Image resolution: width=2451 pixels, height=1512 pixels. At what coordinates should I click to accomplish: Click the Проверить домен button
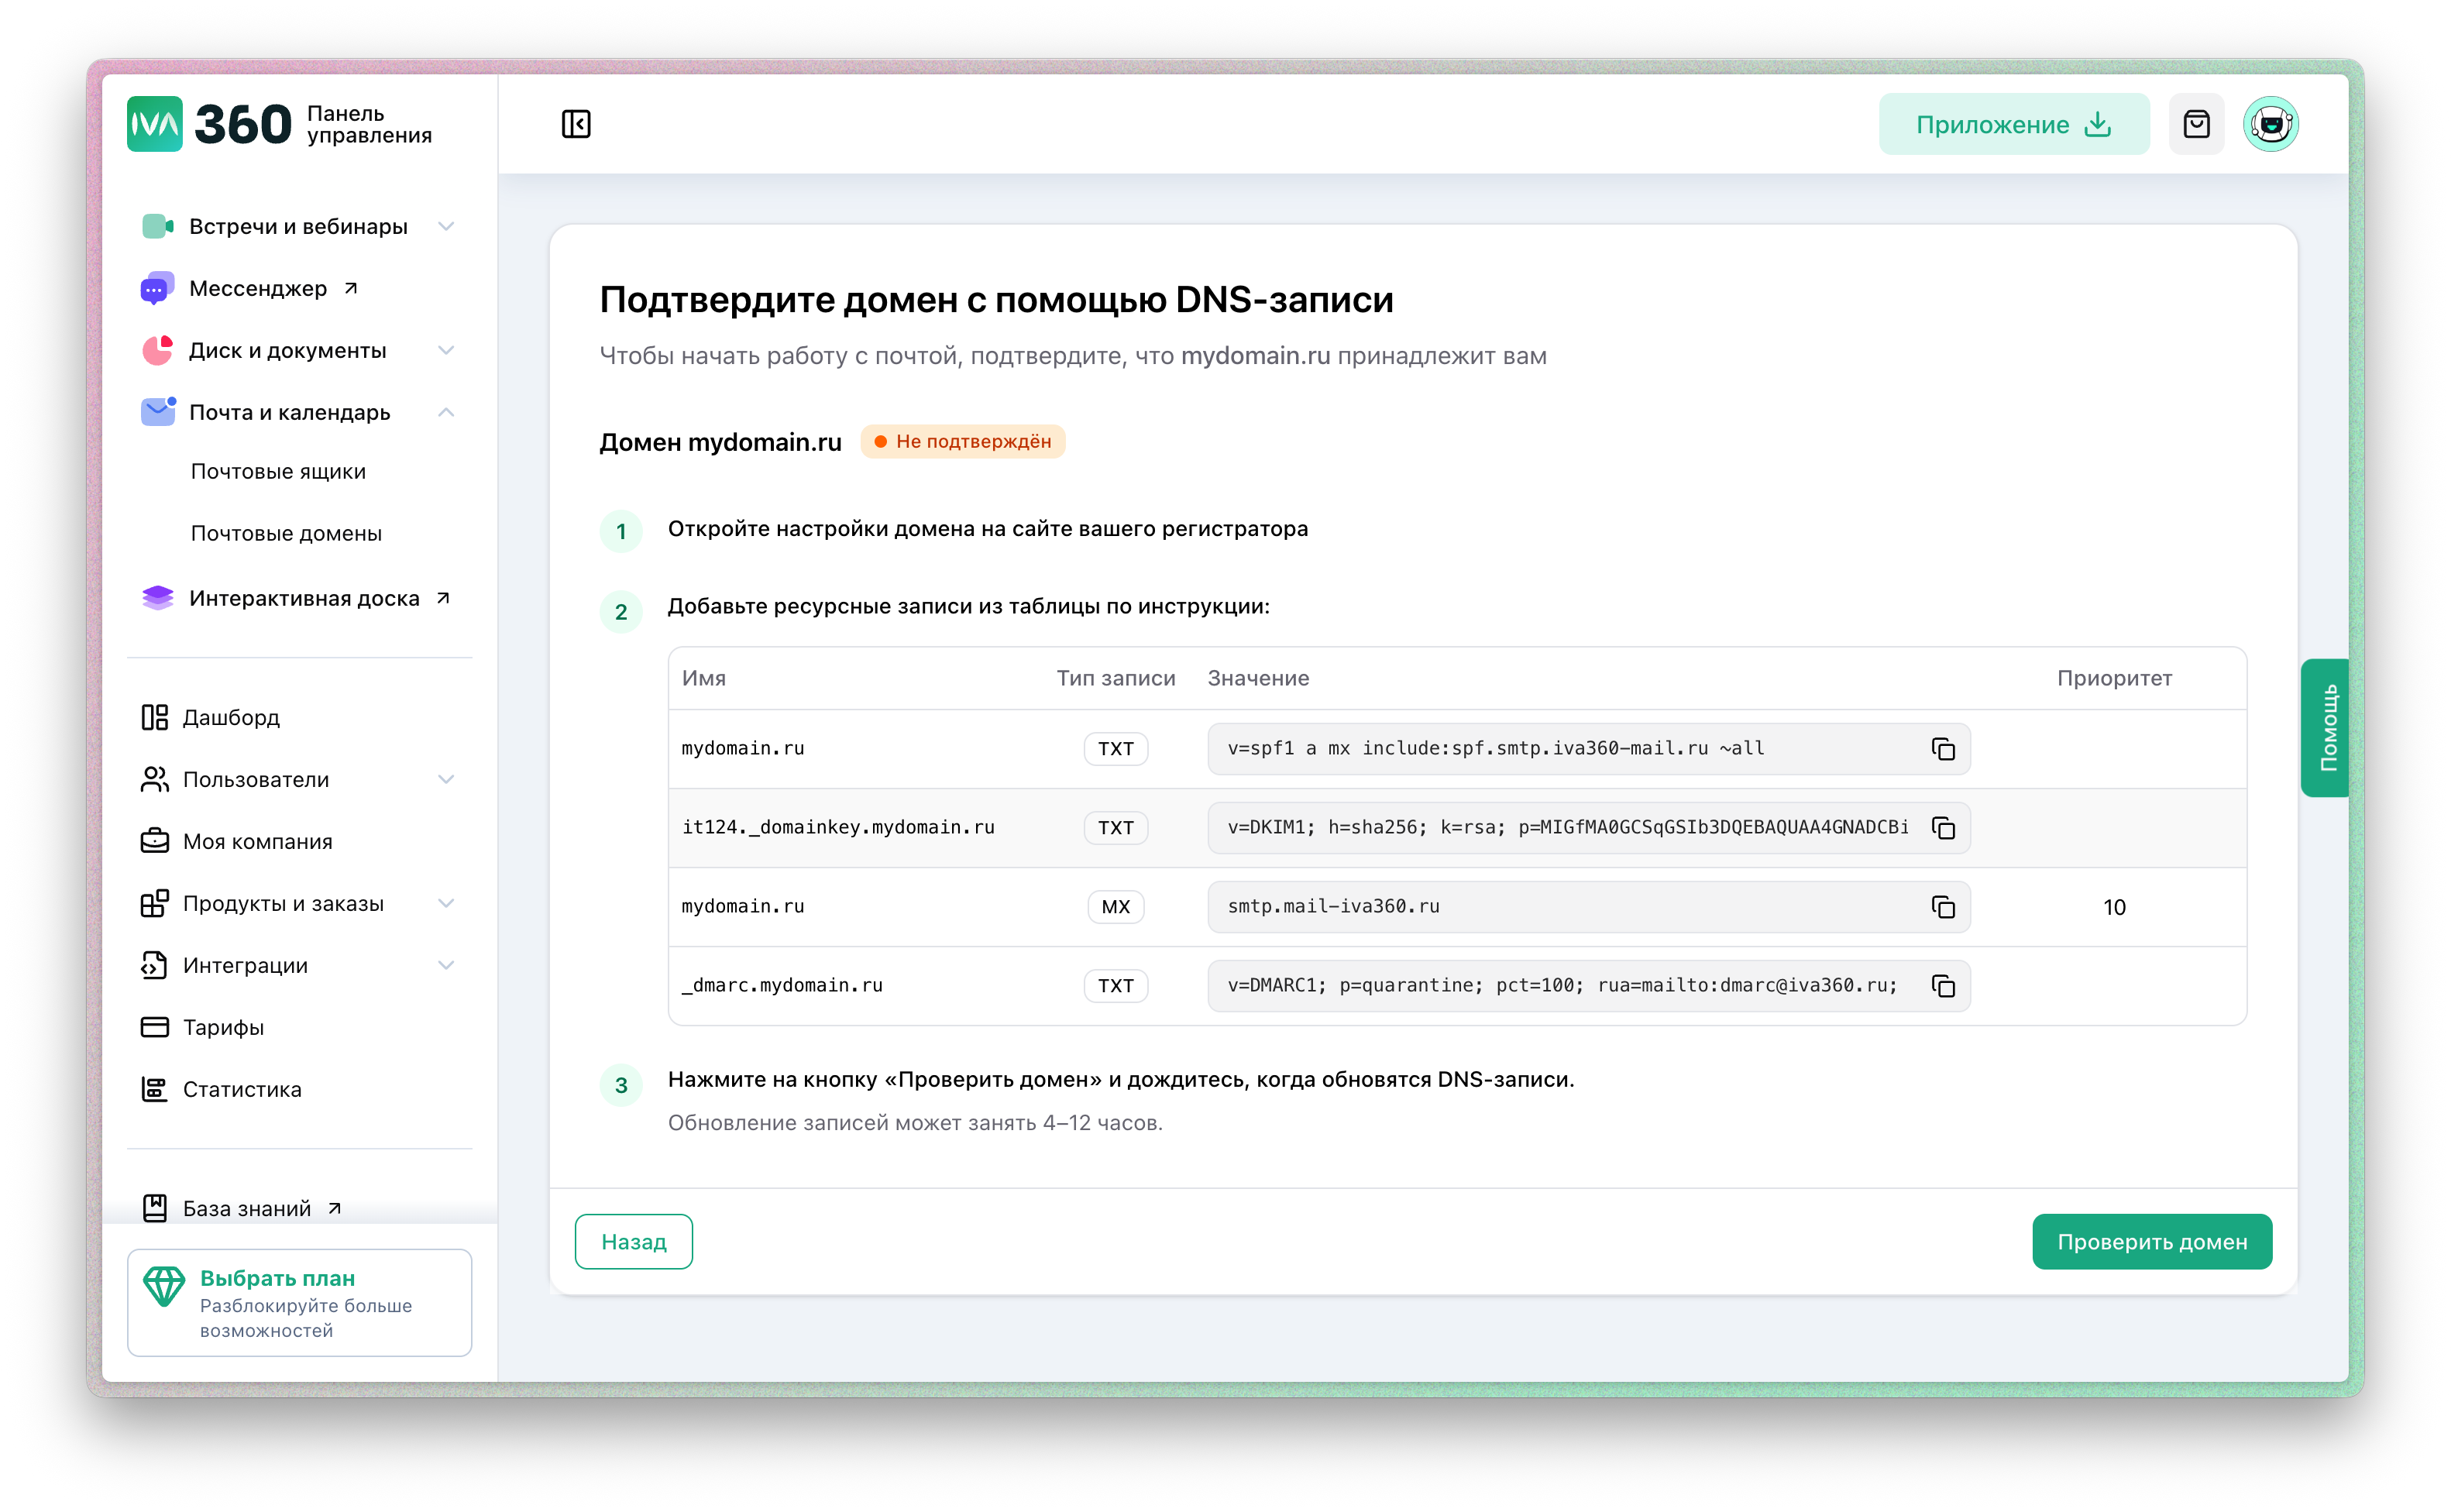point(2151,1242)
